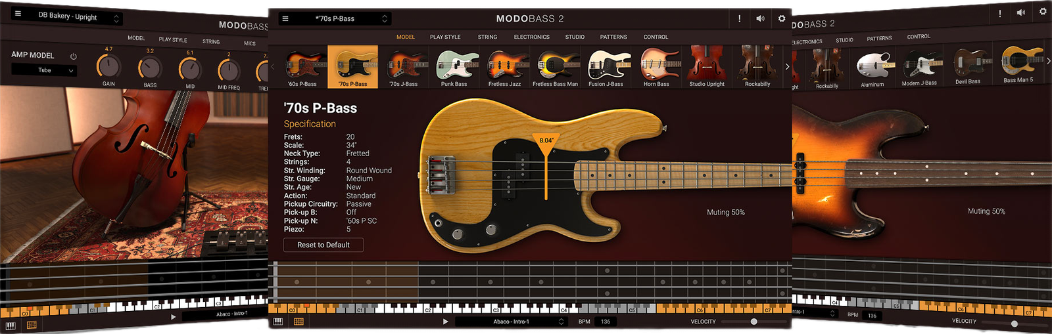Select the Aluminum bass model in right window
The image size is (1052, 334).
(x=873, y=69)
